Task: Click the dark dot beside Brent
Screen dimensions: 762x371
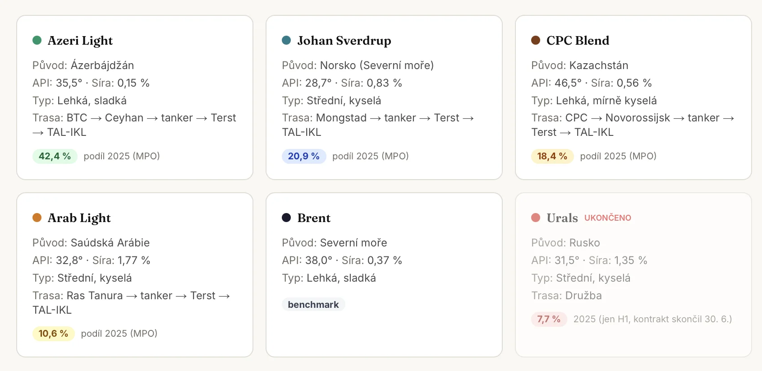Action: [286, 218]
